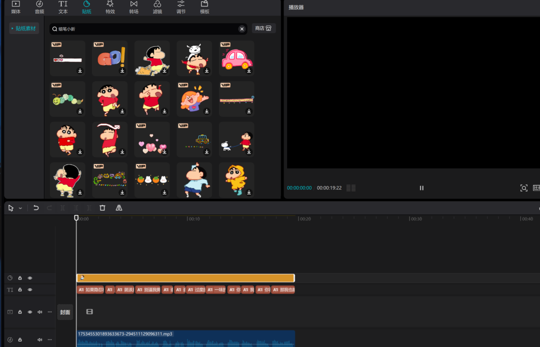Download the oranges and bunnies sticker

[164, 192]
